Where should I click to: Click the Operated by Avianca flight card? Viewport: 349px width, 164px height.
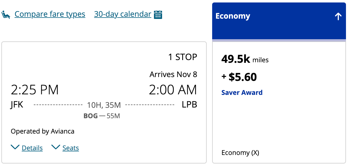(x=42, y=131)
